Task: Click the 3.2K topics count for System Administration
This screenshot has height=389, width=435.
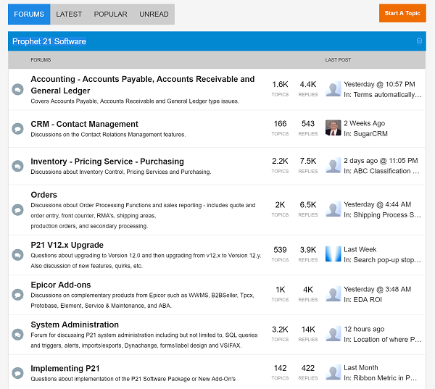Action: 280,330
